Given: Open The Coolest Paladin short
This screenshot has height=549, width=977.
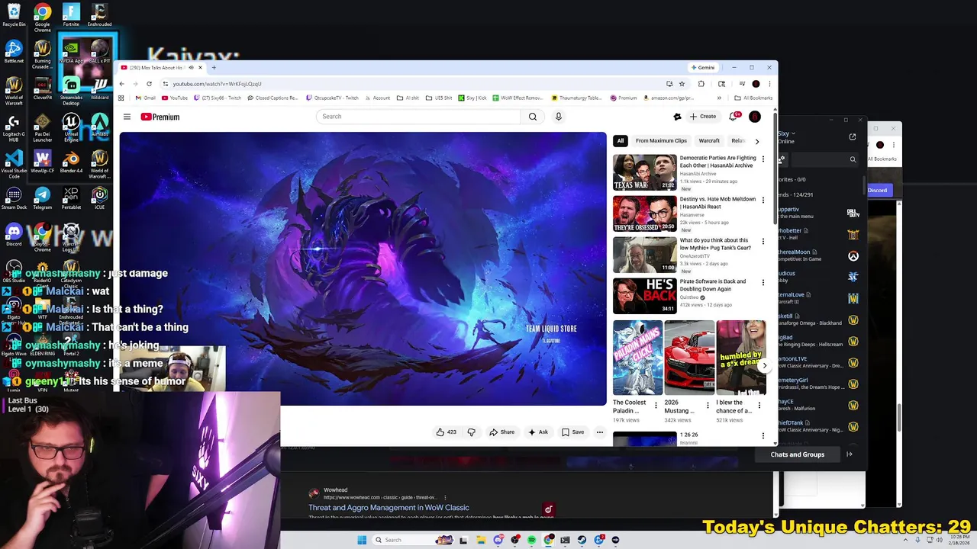Looking at the screenshot, I should (637, 358).
